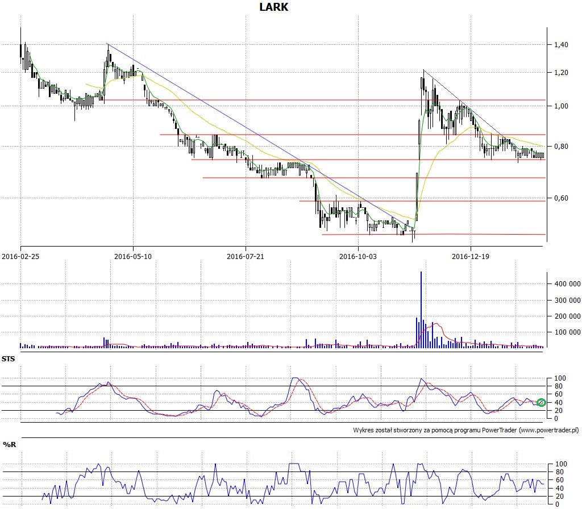
Task: Click the 0,60 price axis label
Action: tap(561, 198)
